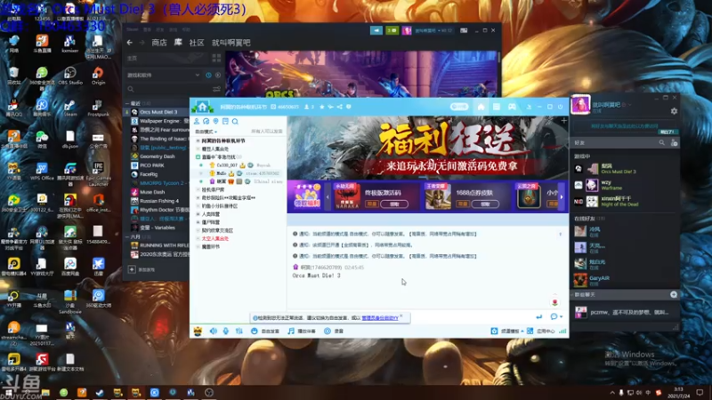Viewport: 712px width, 400px height.
Task: Open friend wzy playing Warframe
Action: point(625,185)
